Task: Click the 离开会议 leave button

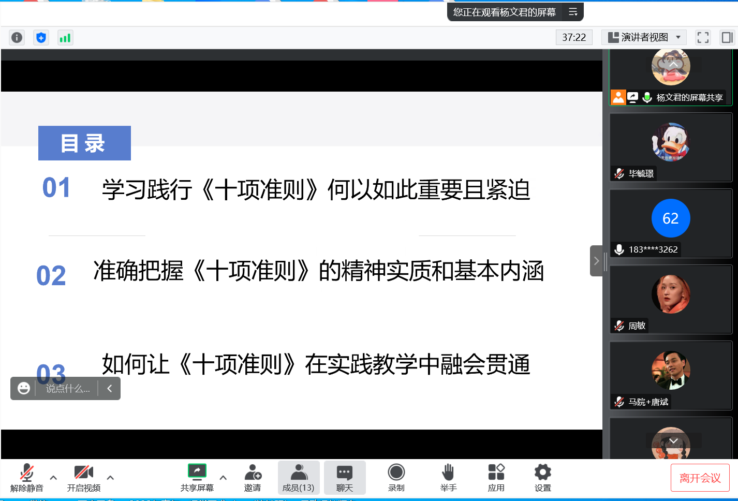Action: click(700, 478)
